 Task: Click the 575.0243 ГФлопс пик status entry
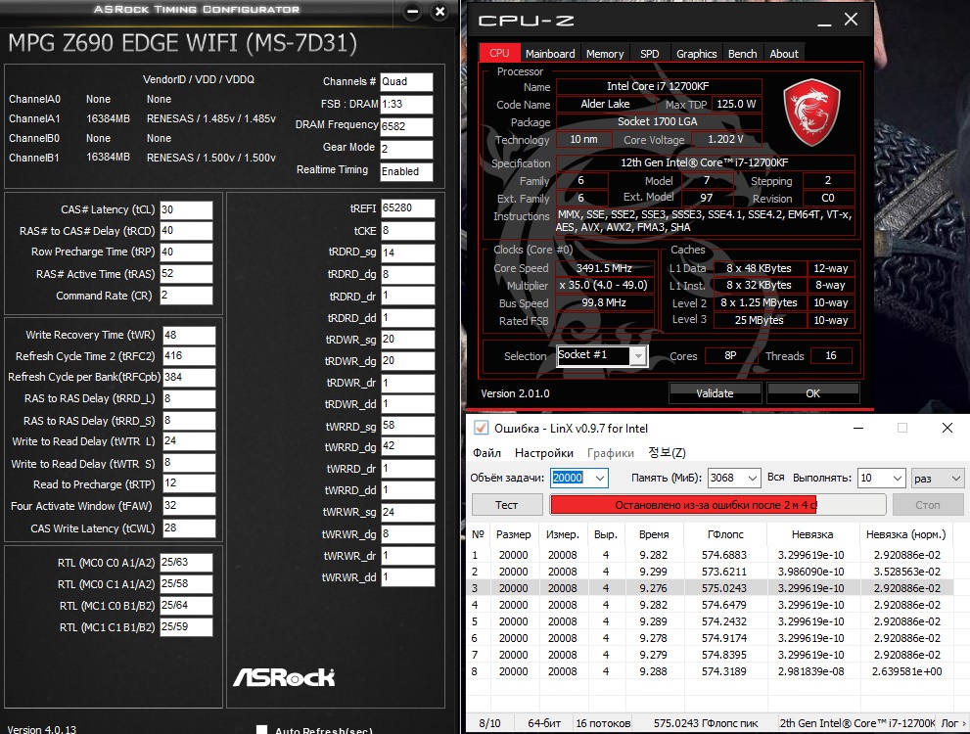706,723
